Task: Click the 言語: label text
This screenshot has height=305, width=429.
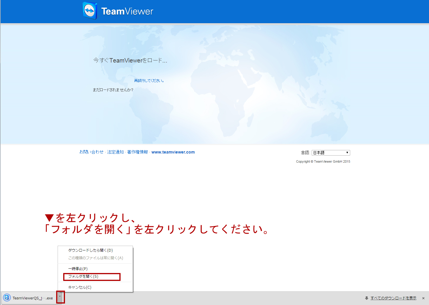Action: 306,153
